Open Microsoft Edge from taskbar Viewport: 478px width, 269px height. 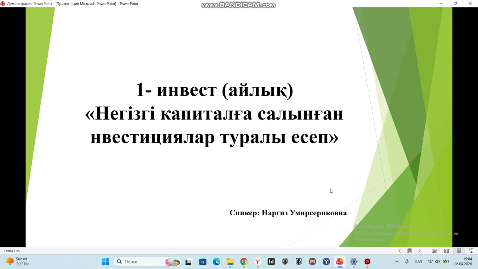216,262
